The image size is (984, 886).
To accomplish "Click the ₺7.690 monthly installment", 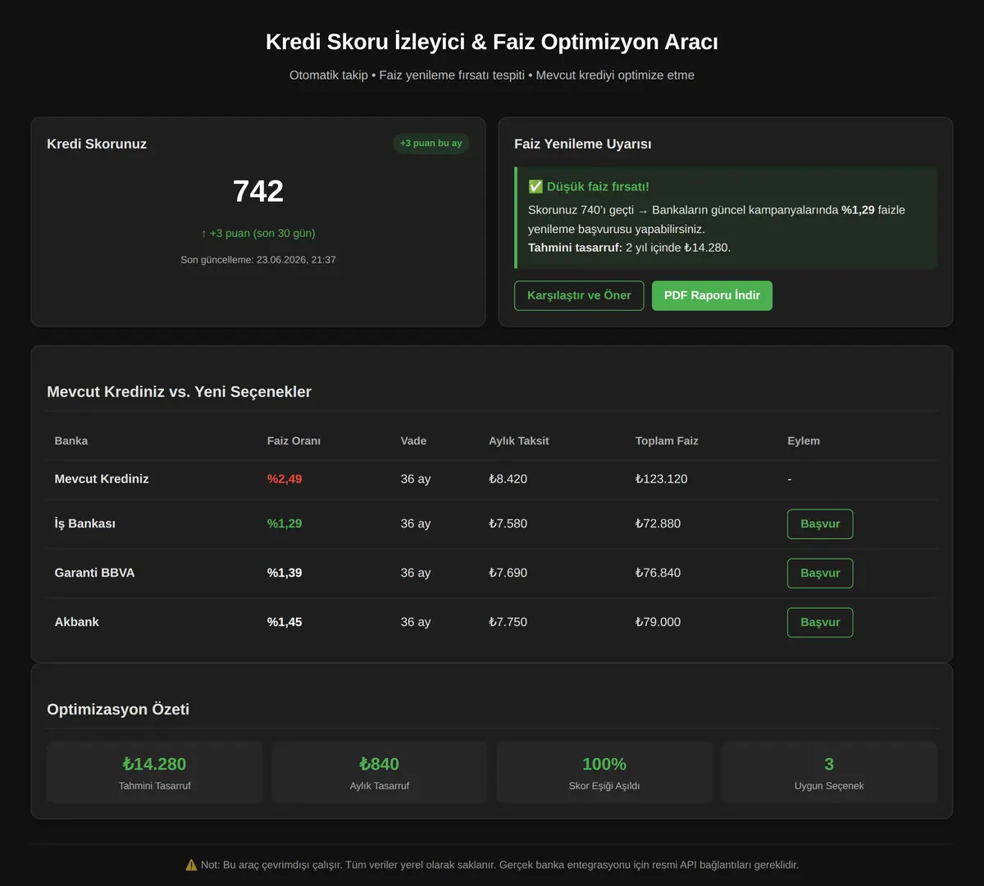I will click(x=508, y=573).
